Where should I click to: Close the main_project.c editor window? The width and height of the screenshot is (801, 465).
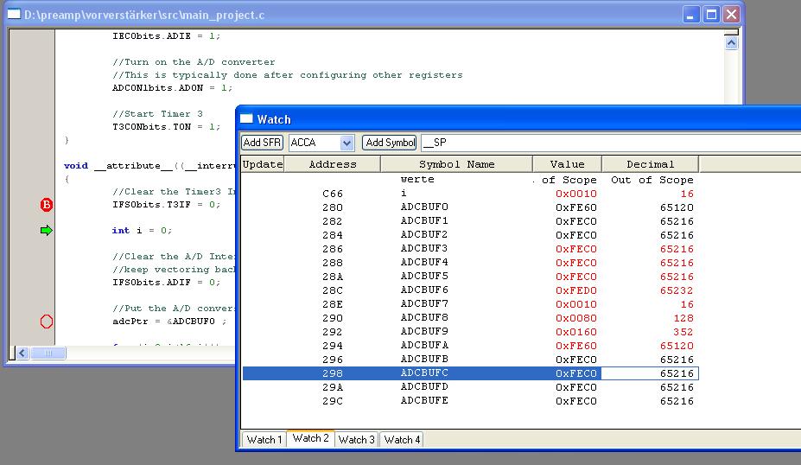(x=732, y=15)
